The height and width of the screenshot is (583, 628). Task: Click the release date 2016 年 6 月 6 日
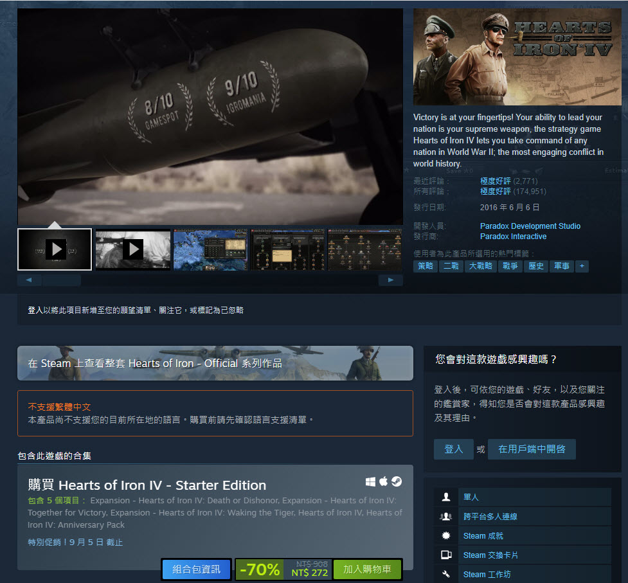[x=510, y=208]
